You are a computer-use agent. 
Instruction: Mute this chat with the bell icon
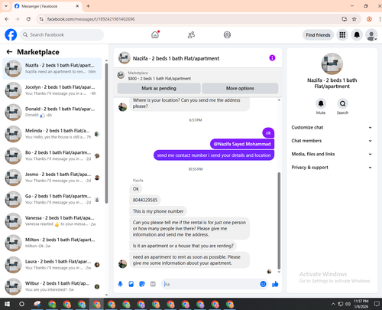[x=321, y=103]
